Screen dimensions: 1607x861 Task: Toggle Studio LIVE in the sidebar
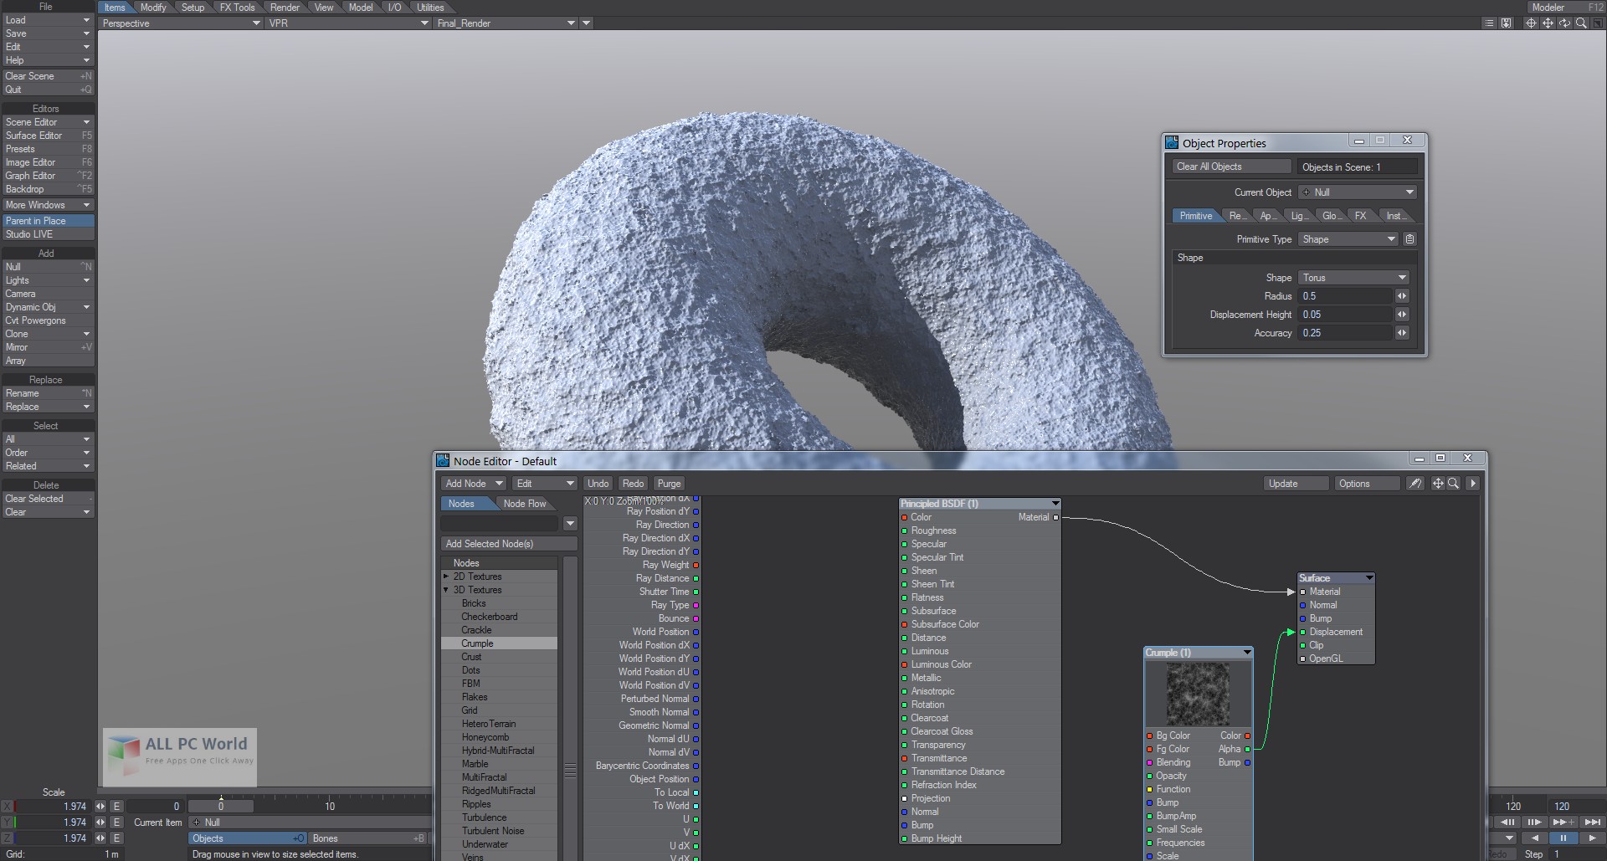tap(48, 234)
